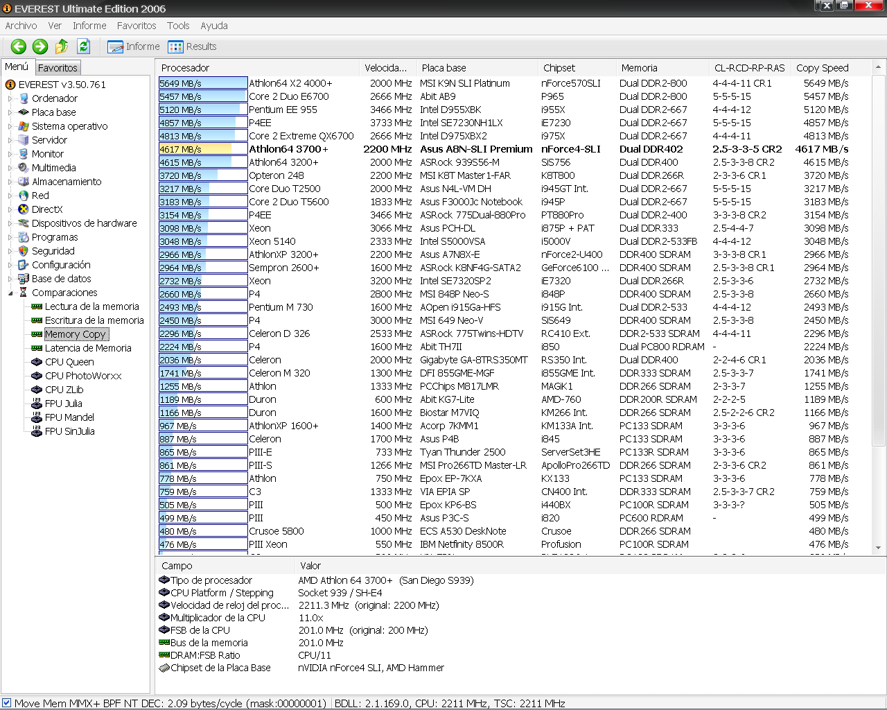
Task: Expand the Almacenamiento tree node
Action: coord(10,182)
